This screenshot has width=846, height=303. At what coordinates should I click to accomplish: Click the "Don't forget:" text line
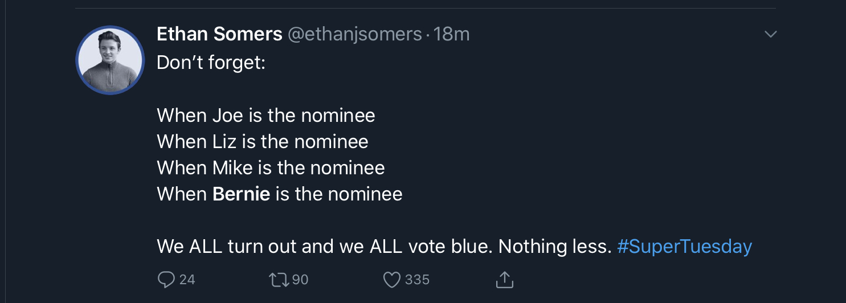(211, 62)
